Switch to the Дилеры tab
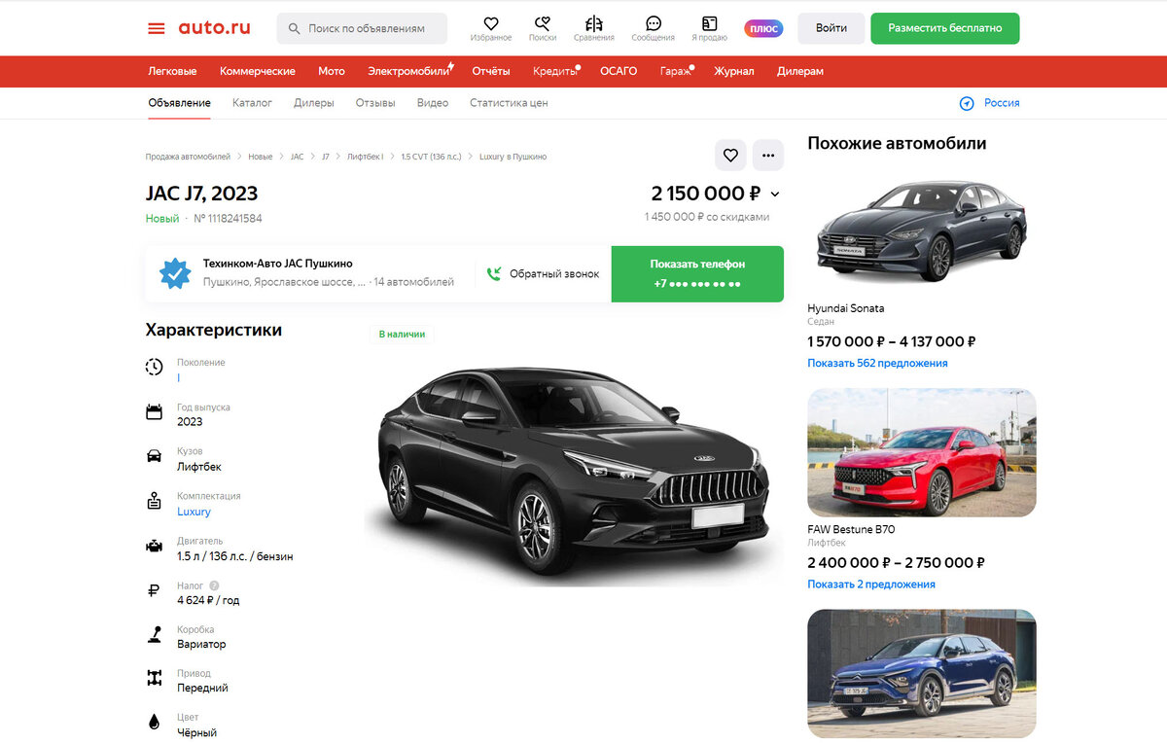 tap(314, 102)
